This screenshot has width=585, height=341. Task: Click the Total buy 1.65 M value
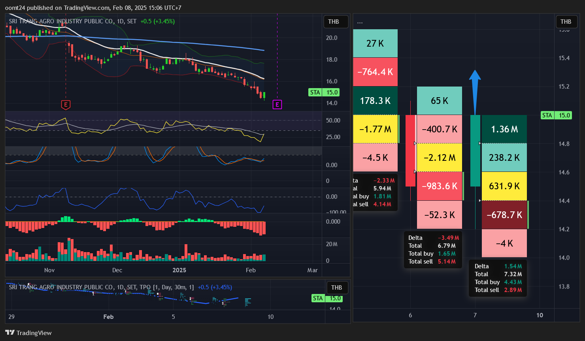tap(447, 254)
